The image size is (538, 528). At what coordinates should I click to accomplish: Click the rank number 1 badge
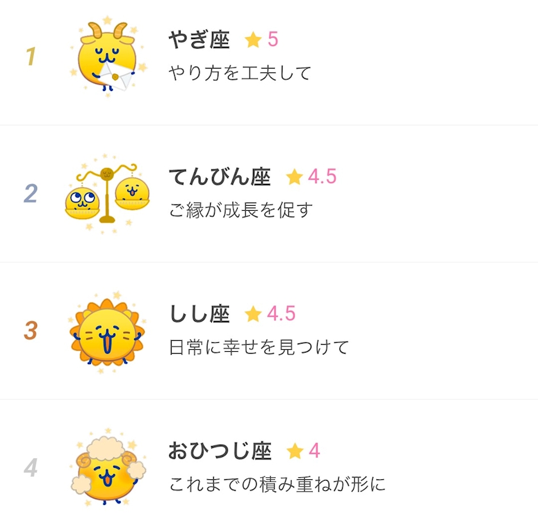click(31, 56)
